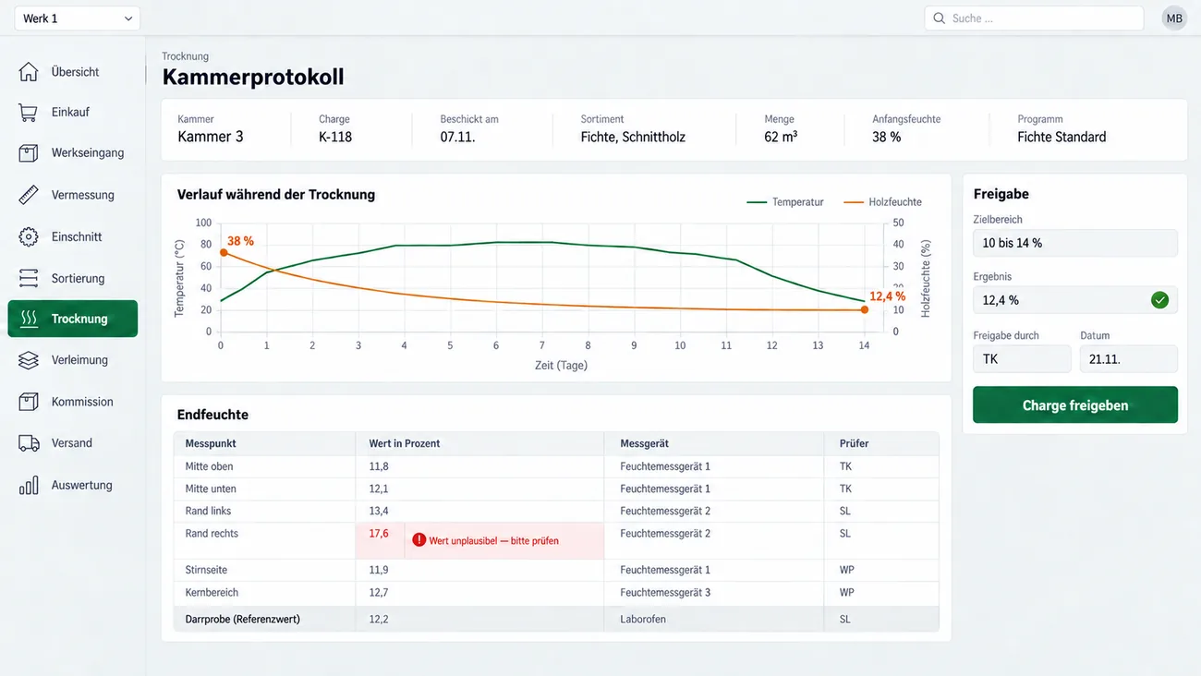Click the Kommission package icon
Screen dimensions: 1201x676
29,402
